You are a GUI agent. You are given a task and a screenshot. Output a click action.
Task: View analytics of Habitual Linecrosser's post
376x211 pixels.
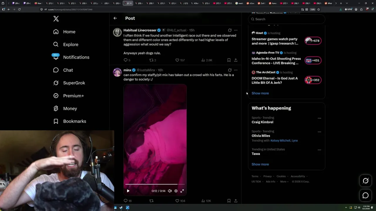pyautogui.click(x=207, y=60)
